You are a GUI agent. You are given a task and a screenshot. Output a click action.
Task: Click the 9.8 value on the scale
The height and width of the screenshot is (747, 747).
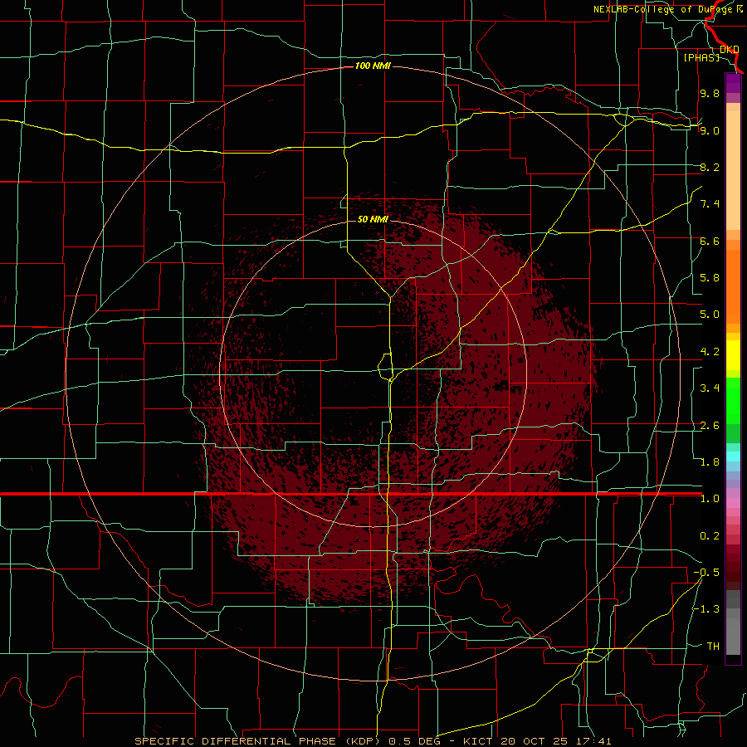pyautogui.click(x=710, y=93)
